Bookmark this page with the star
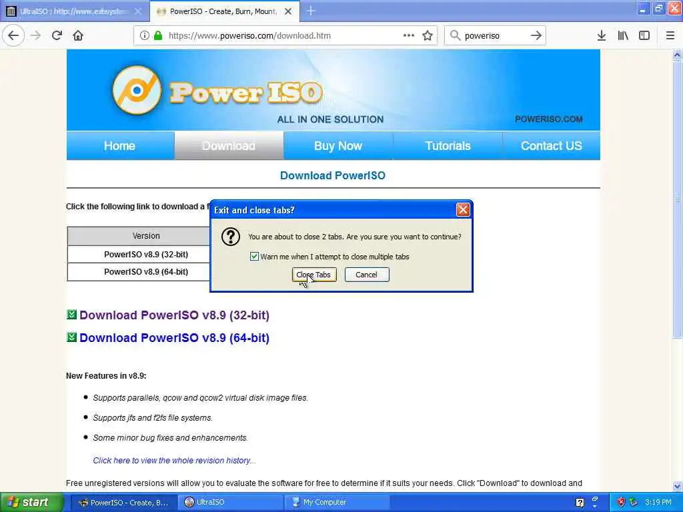Screen dimensions: 683x512 [428, 35]
